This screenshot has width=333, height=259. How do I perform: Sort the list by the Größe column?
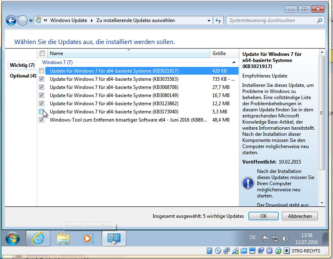(x=224, y=53)
